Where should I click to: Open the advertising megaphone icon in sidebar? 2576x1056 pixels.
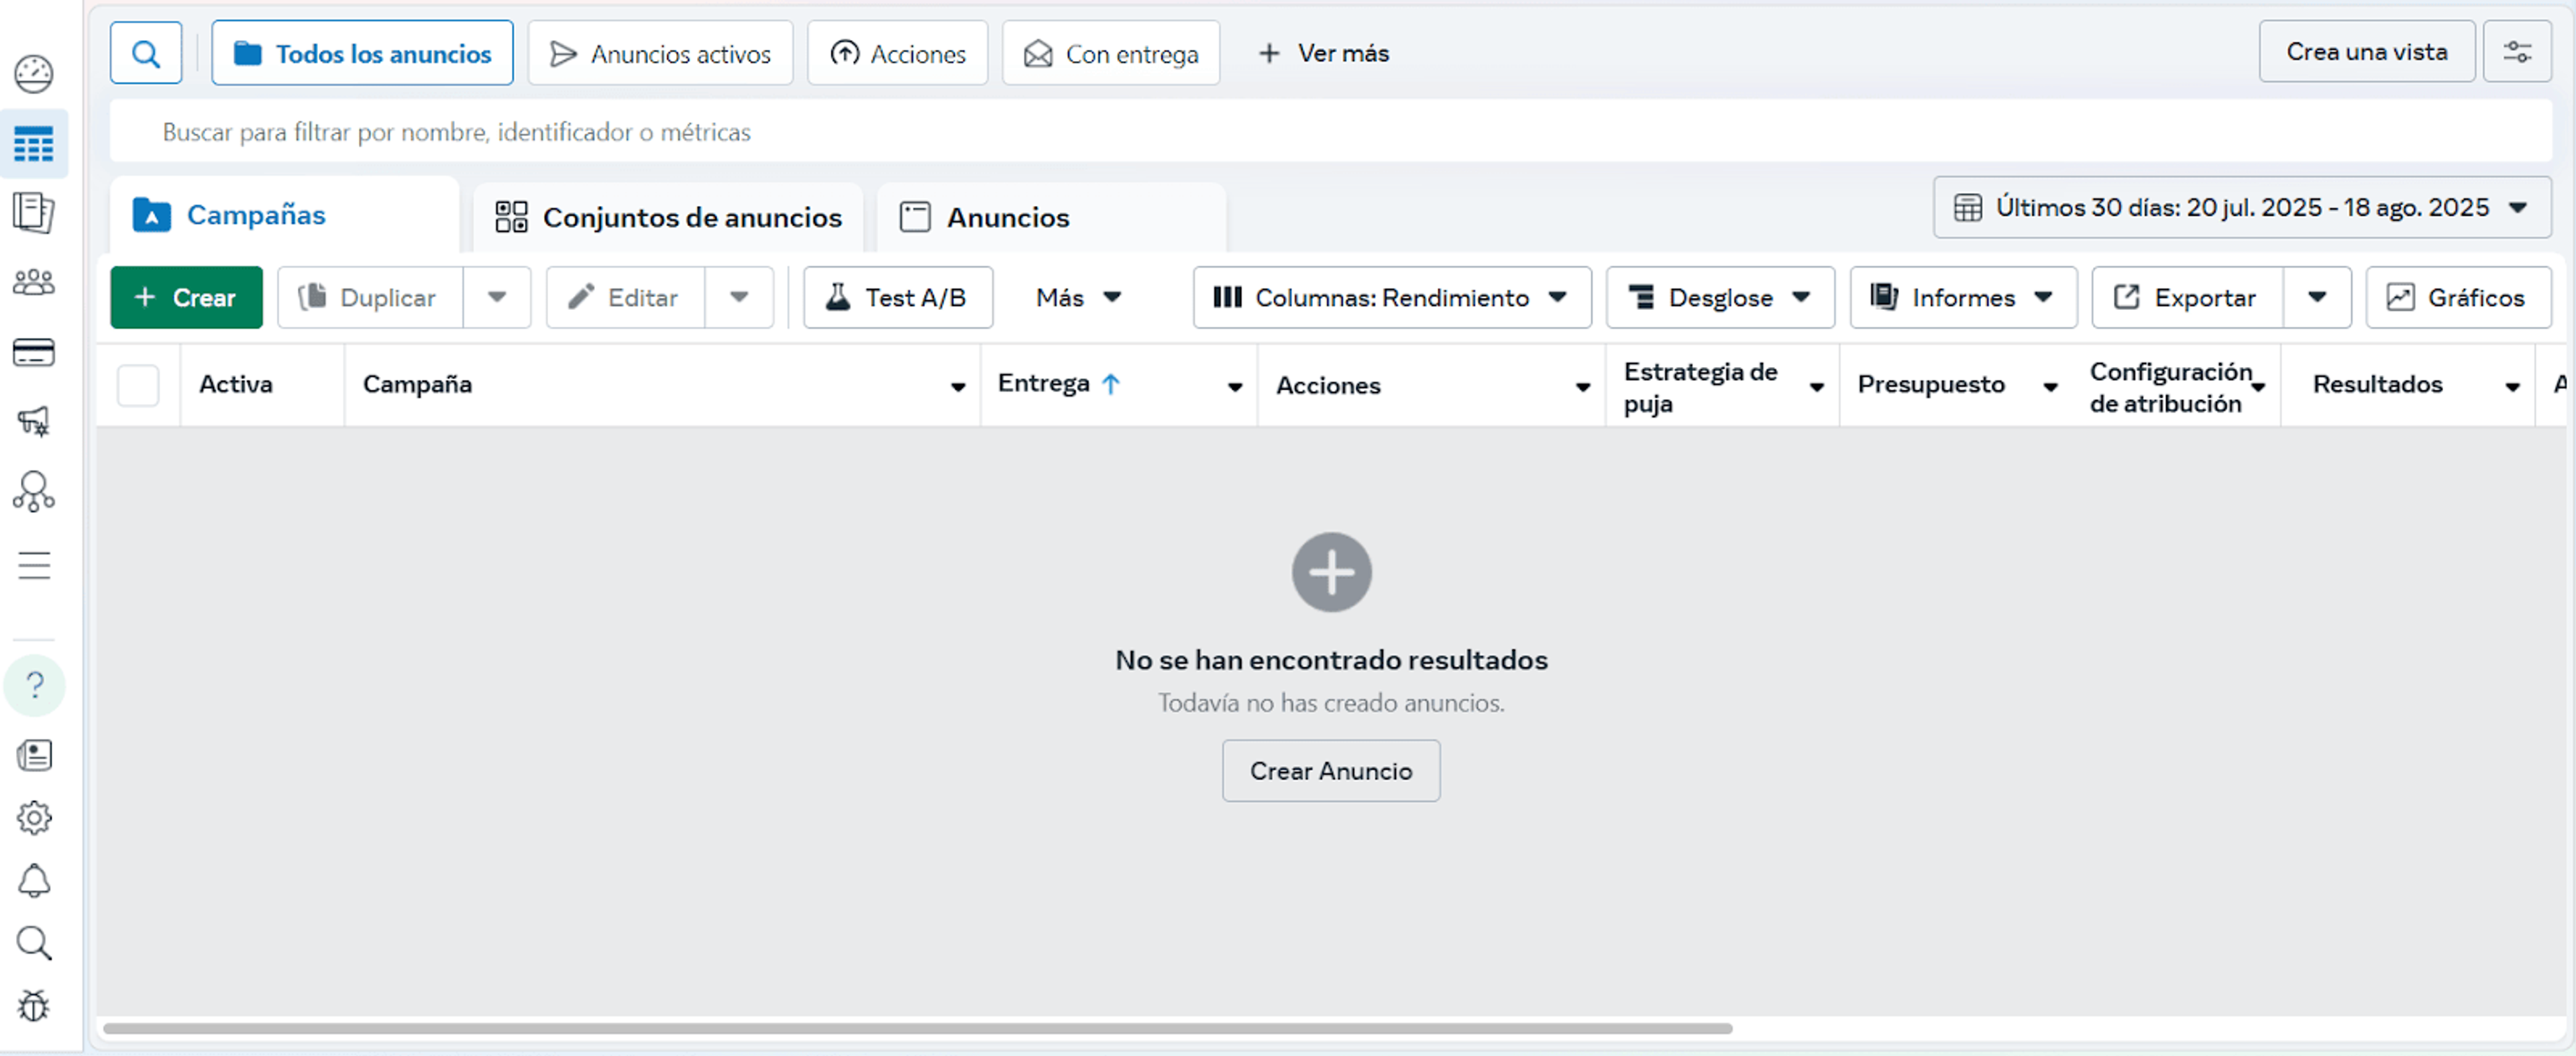pos(34,422)
